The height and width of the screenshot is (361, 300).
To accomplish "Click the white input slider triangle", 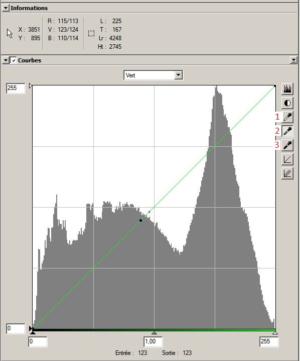I will click(275, 333).
